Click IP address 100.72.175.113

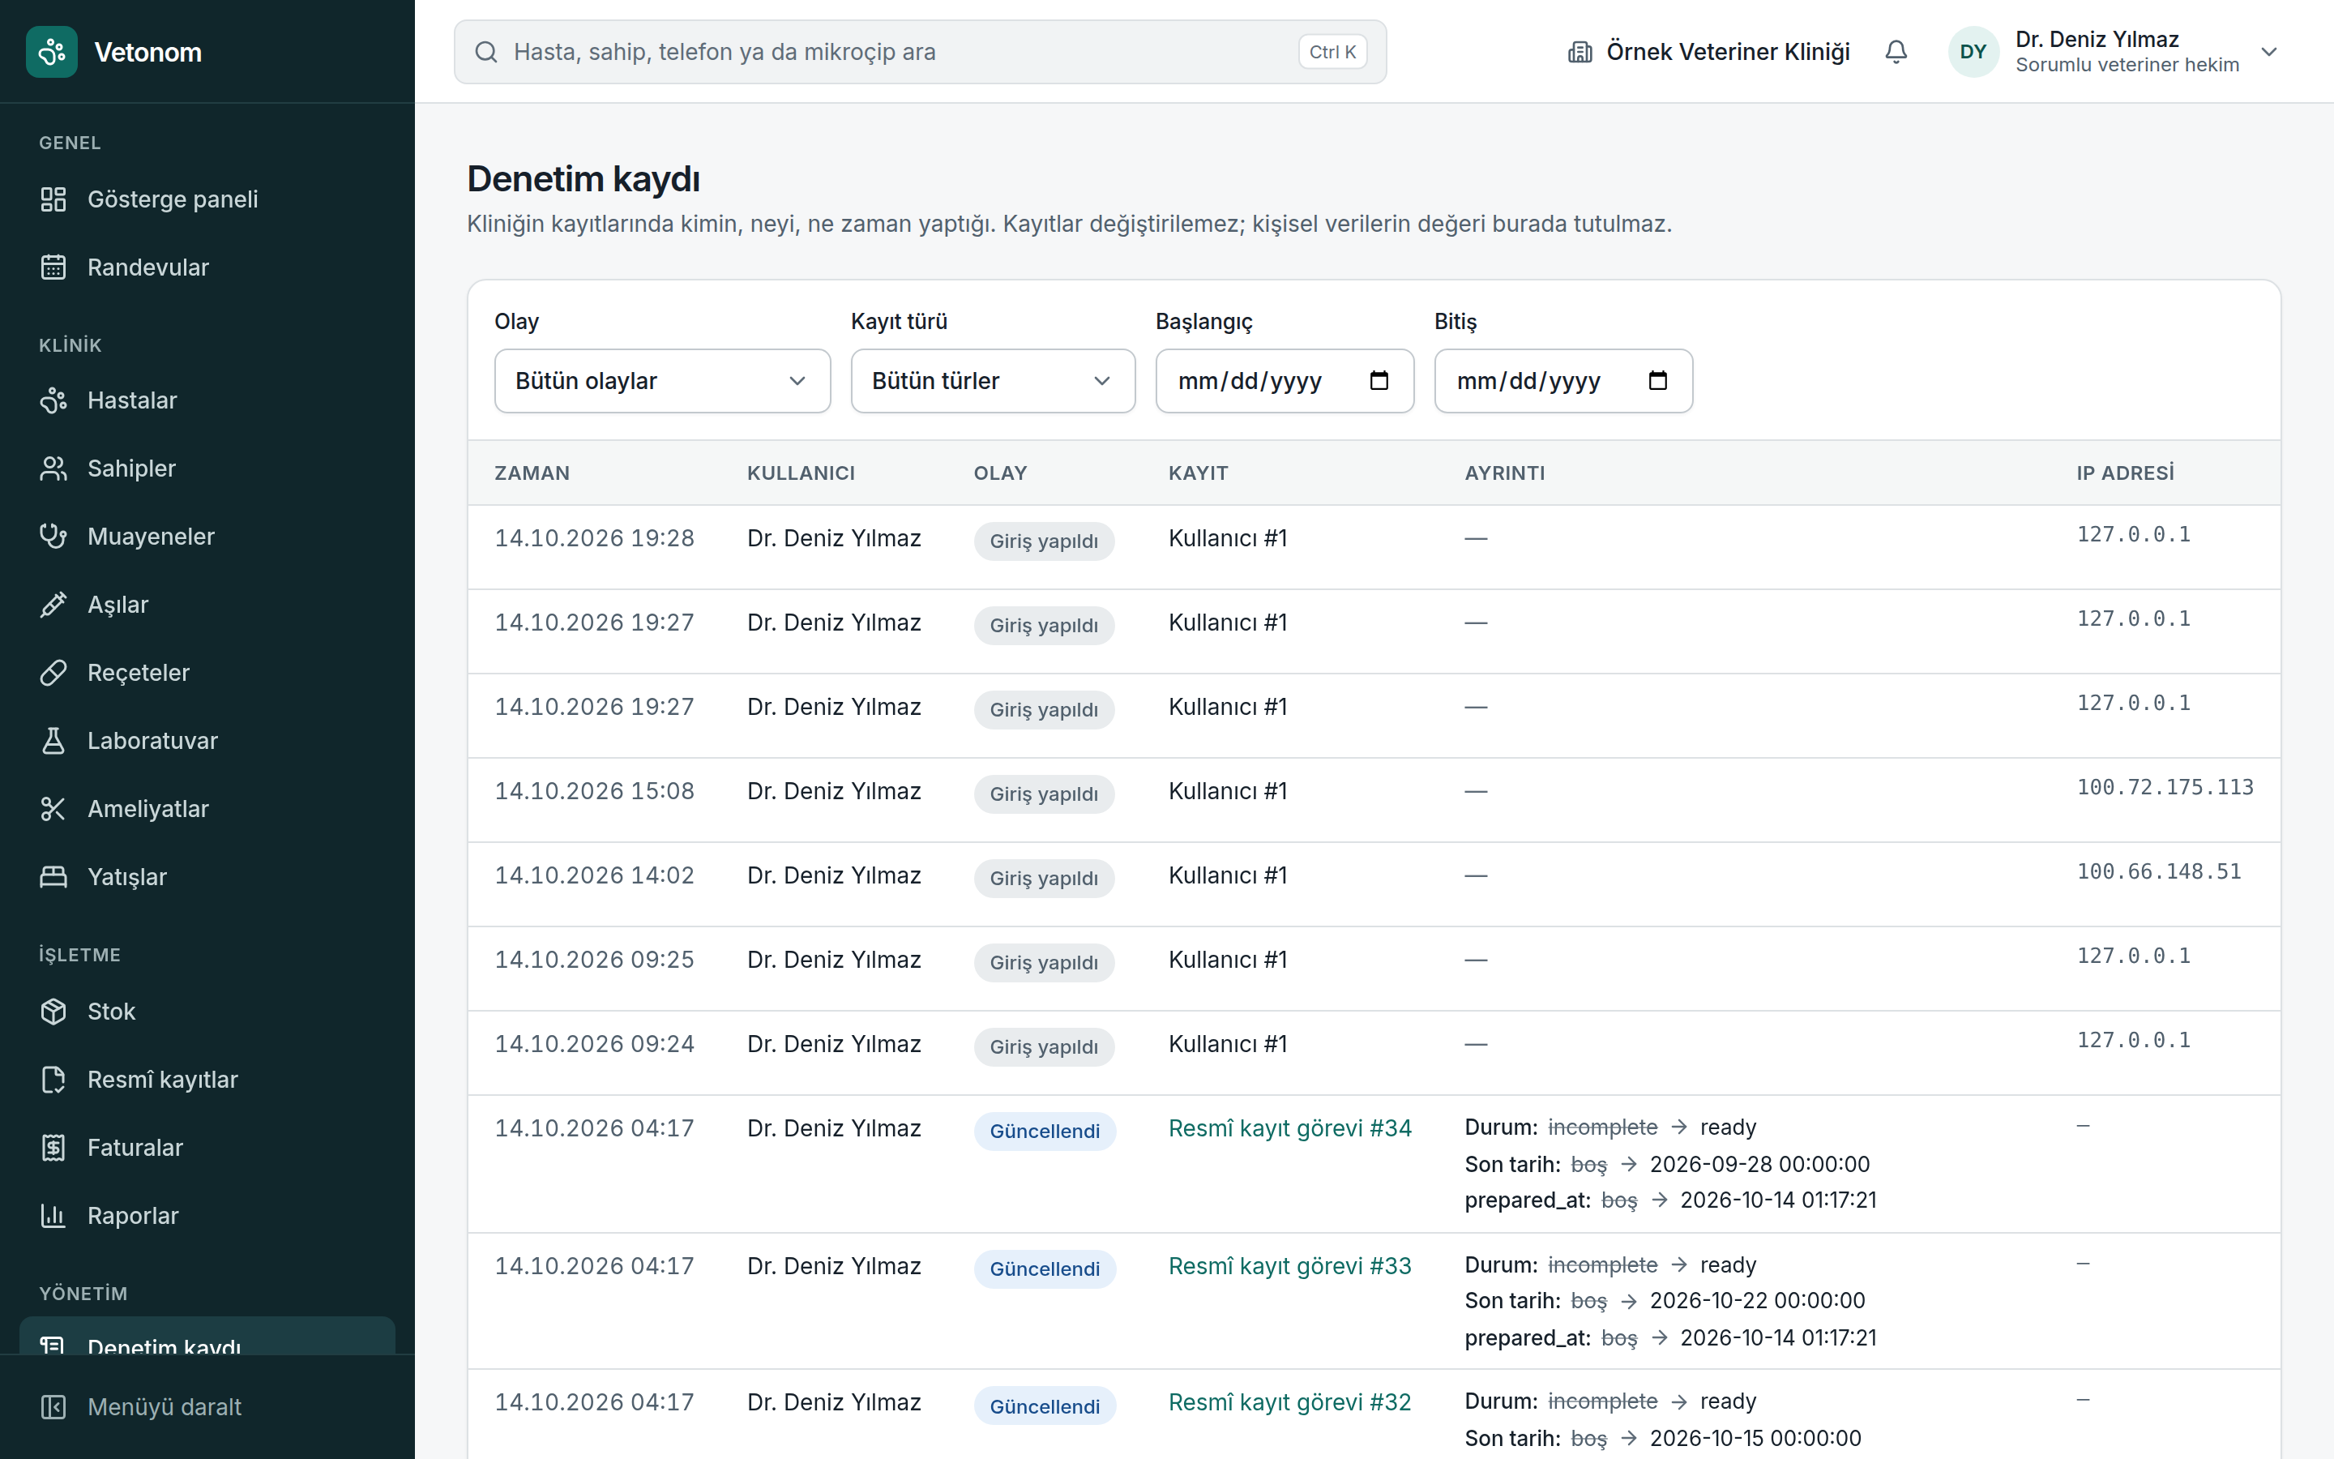click(x=2165, y=787)
